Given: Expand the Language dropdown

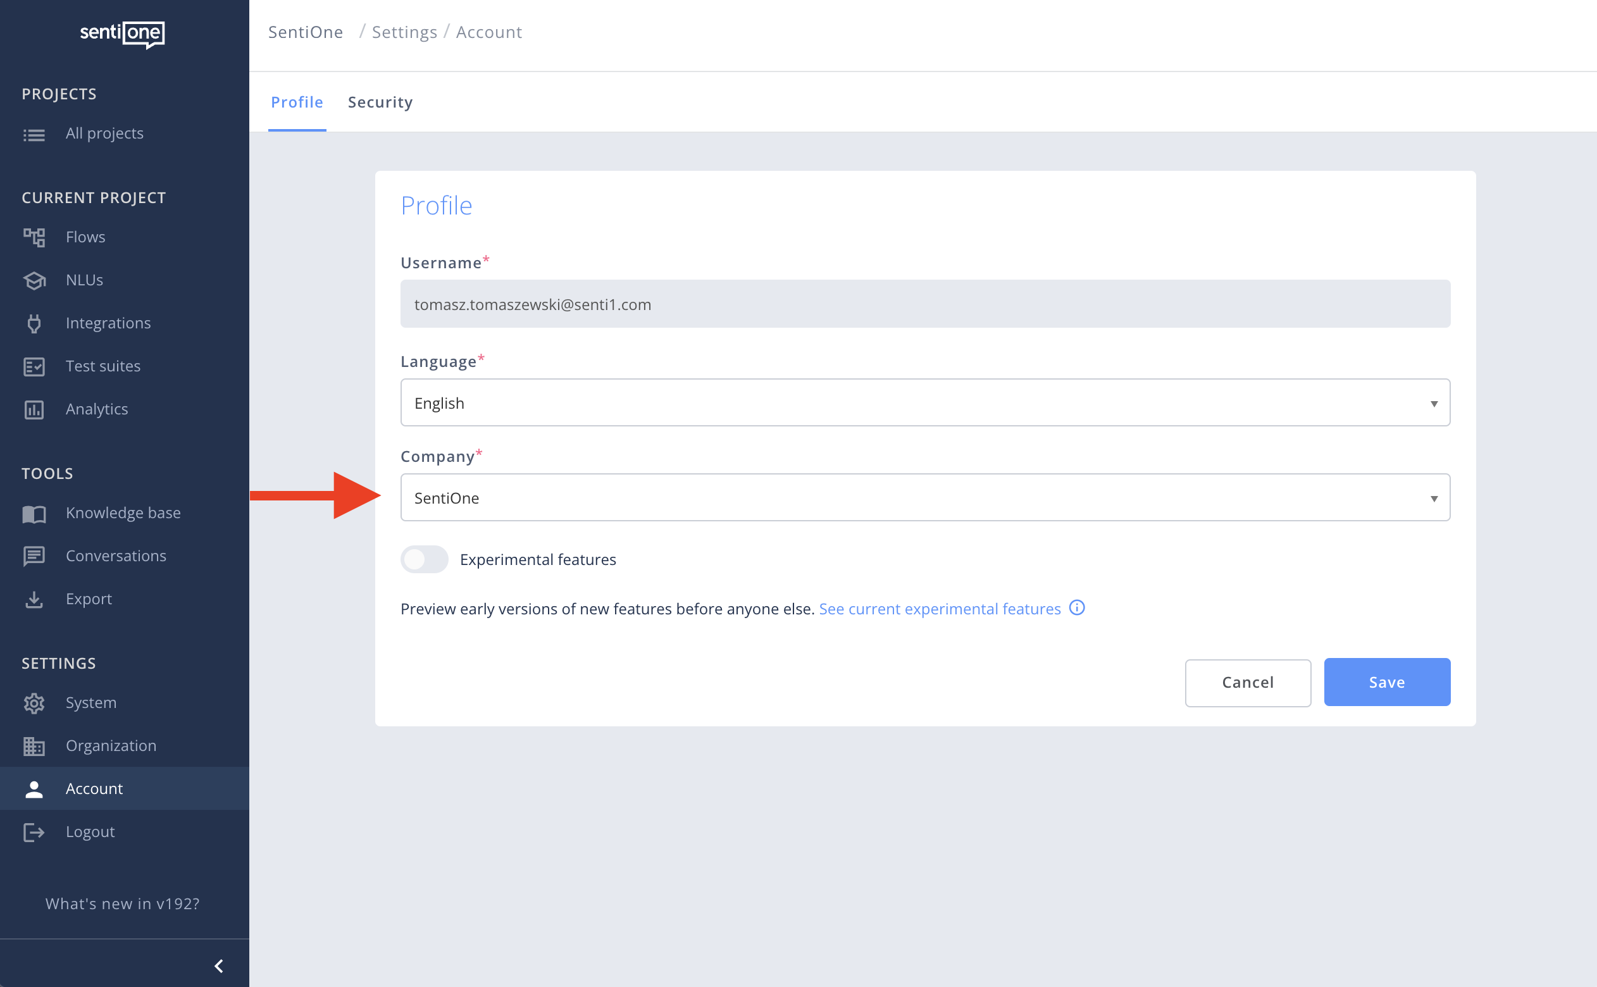Looking at the screenshot, I should pos(925,403).
